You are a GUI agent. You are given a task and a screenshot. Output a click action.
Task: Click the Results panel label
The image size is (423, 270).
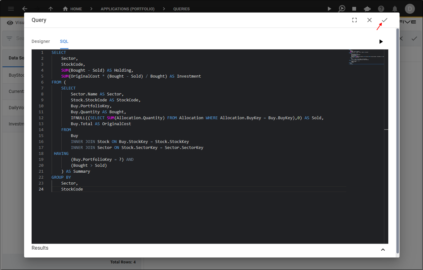(40, 248)
